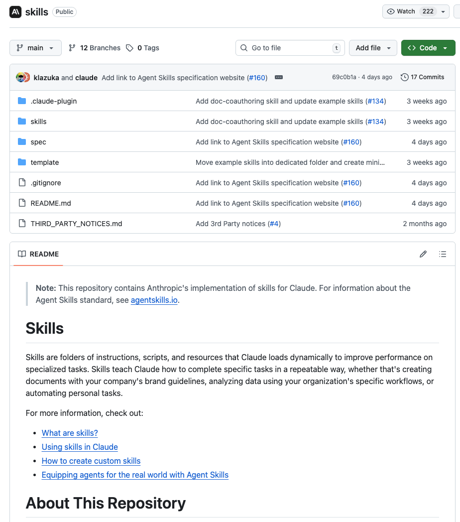Open #160 link in .gitignore row

[351, 183]
